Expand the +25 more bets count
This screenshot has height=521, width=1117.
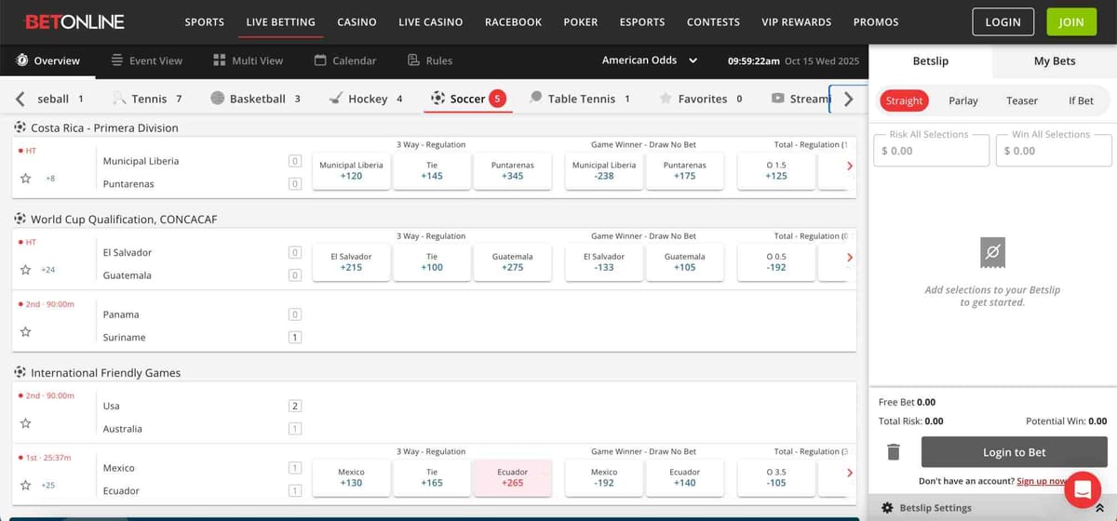[x=48, y=485]
